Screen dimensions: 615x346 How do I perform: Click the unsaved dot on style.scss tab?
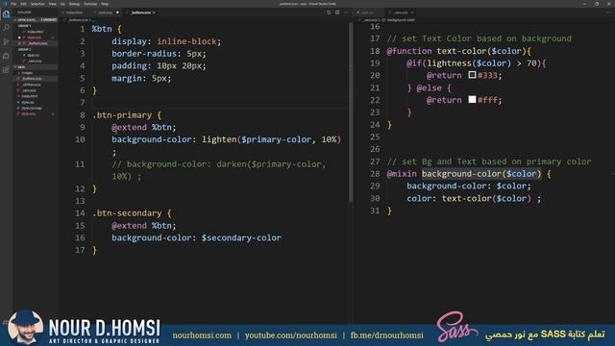pos(117,12)
